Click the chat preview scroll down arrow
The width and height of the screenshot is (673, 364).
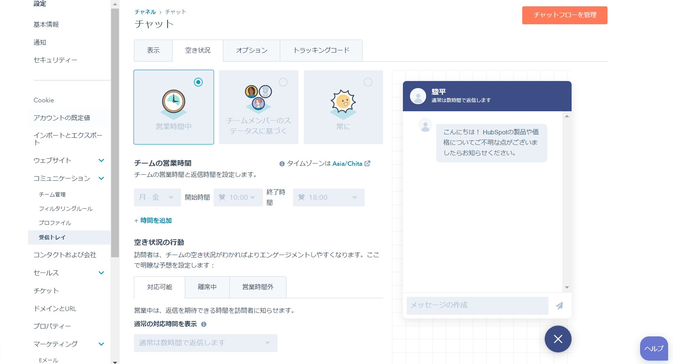click(567, 287)
